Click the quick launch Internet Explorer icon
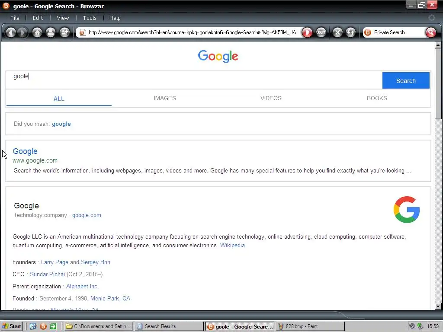This screenshot has width=443, height=332. coord(33,326)
